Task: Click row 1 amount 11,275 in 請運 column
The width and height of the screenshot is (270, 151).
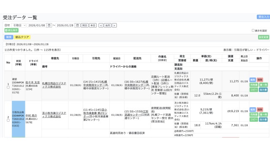Action: click(x=234, y=81)
